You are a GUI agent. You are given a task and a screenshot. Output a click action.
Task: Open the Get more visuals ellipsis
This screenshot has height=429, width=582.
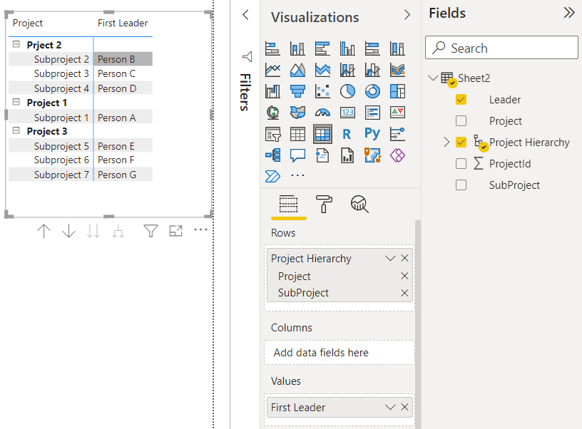coord(297,175)
